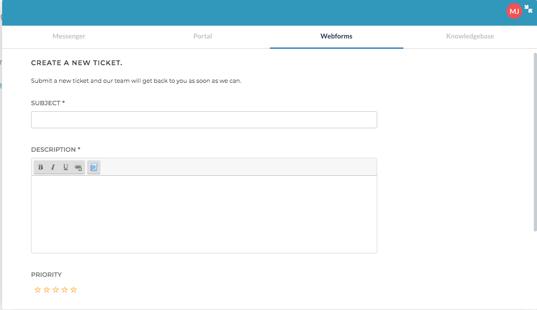Go to the Knowledgebase tab
Screen dimensions: 537x310
tap(470, 36)
